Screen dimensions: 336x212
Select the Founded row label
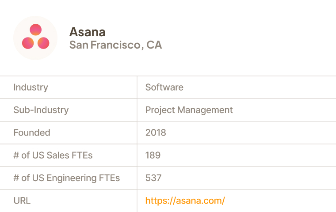32,132
